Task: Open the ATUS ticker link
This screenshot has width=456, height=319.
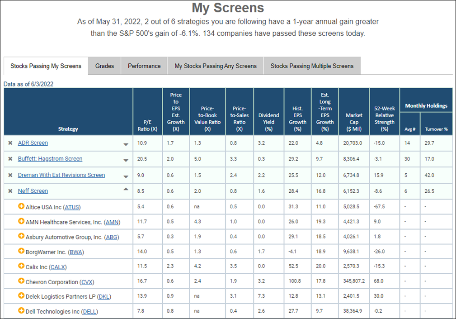Action: [x=72, y=207]
